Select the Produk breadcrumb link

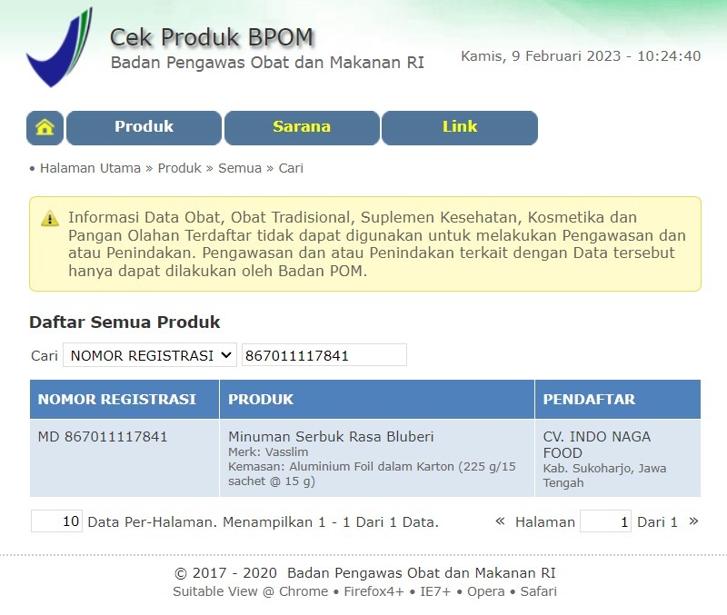pyautogui.click(x=179, y=168)
